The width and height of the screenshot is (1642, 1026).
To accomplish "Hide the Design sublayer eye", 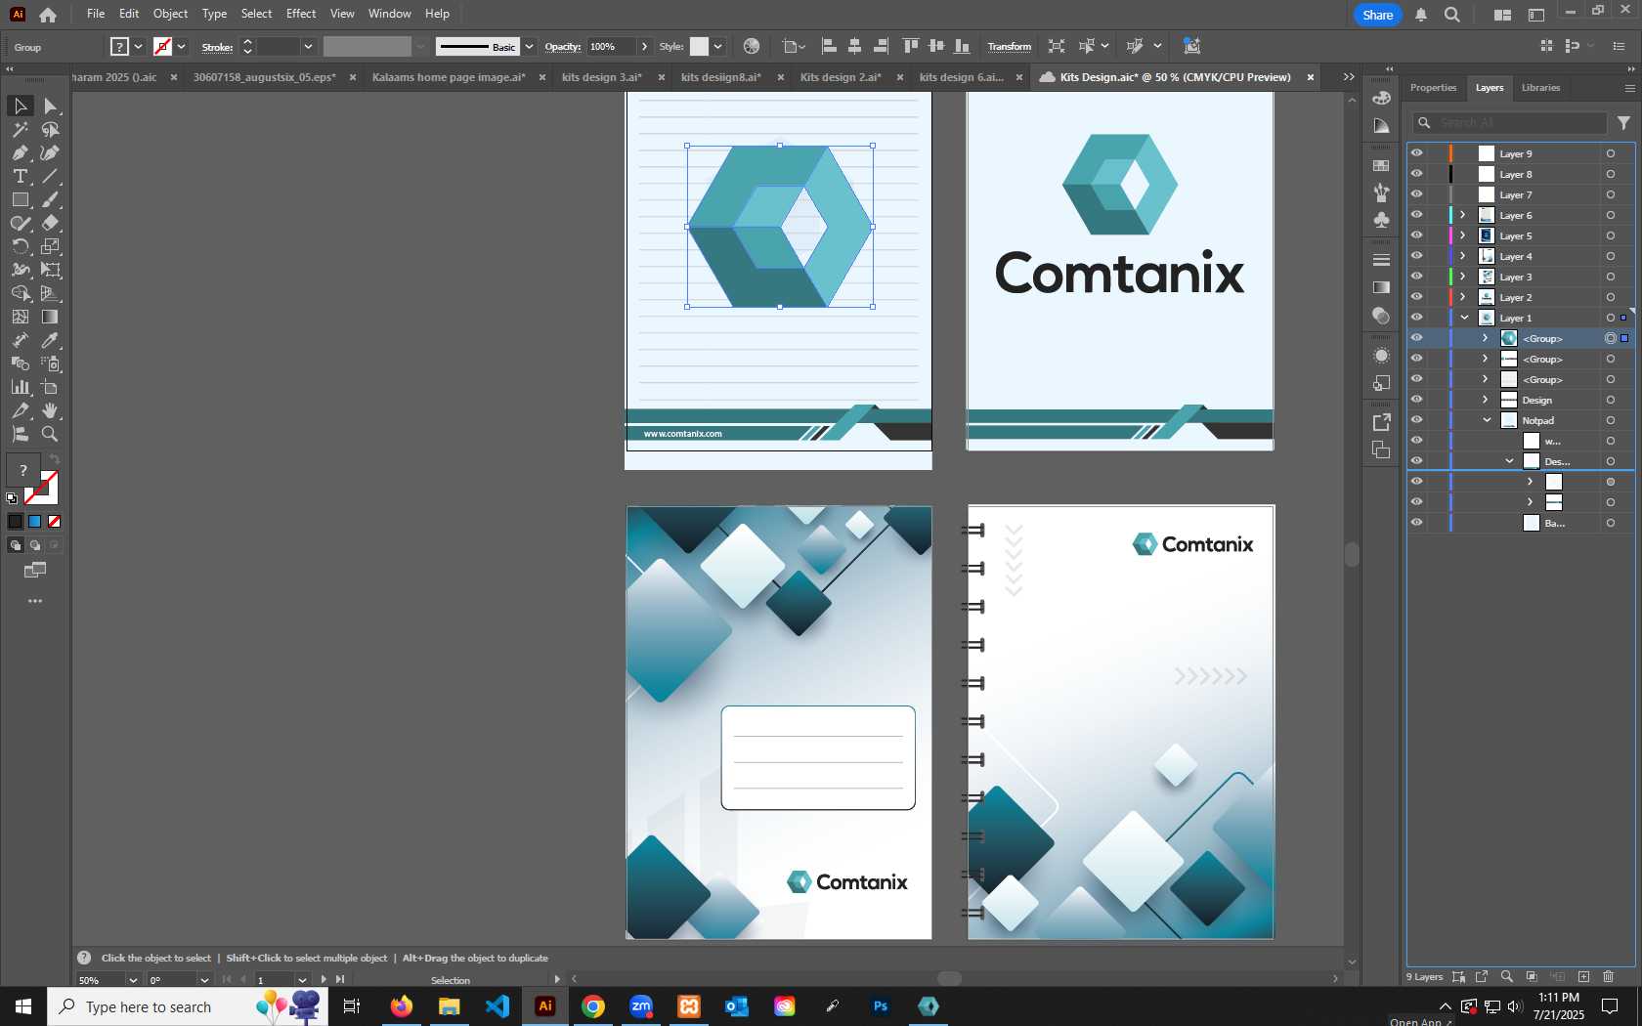I will point(1416,400).
